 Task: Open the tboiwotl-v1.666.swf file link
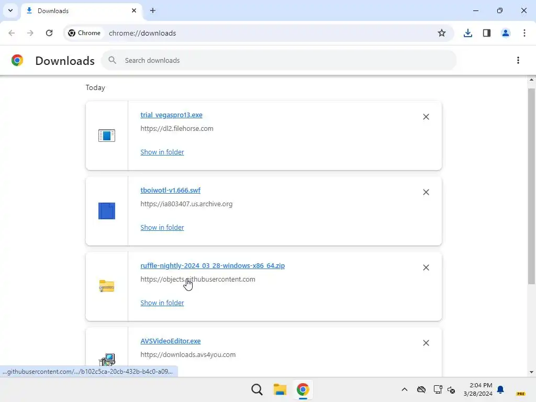coord(170,190)
